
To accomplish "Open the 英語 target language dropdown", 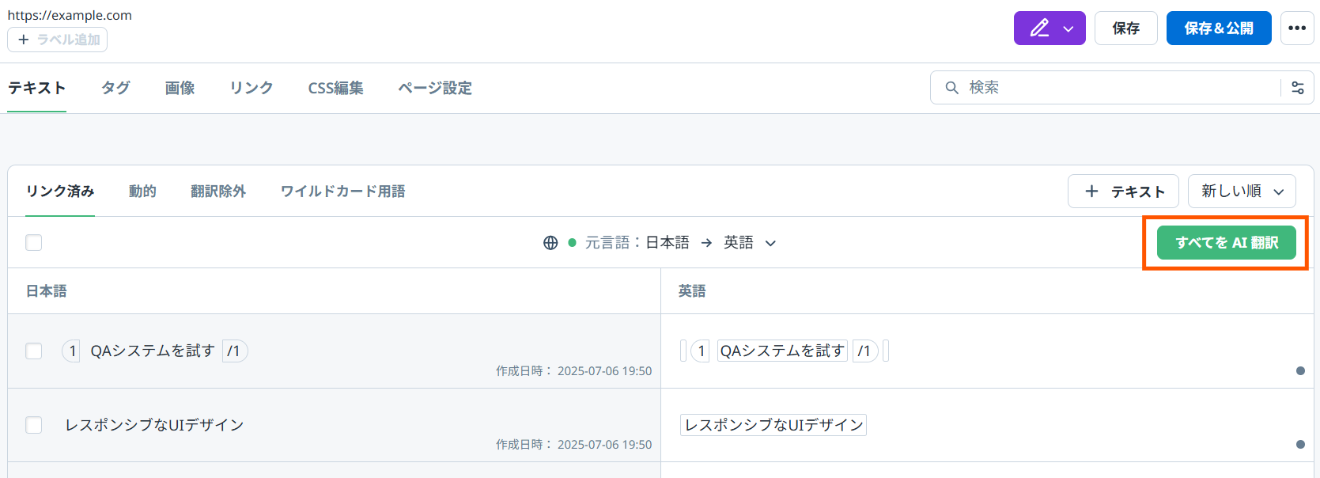I will coord(749,243).
